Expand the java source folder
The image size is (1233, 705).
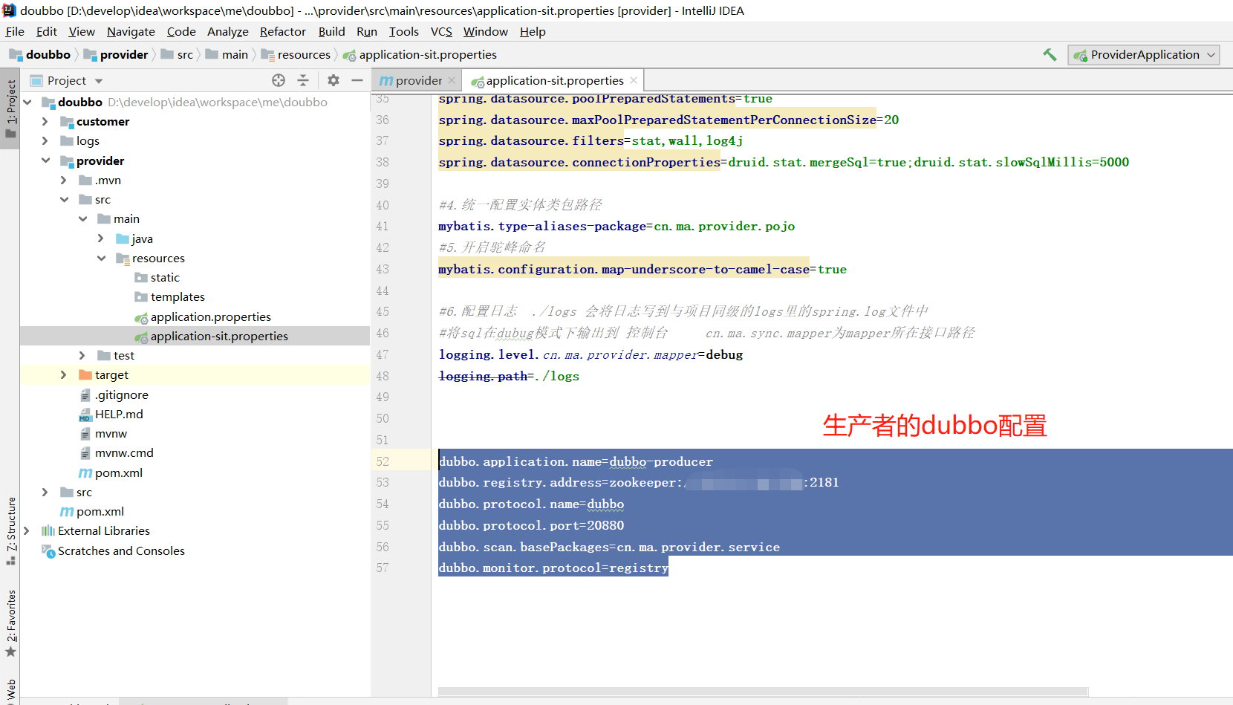click(101, 238)
